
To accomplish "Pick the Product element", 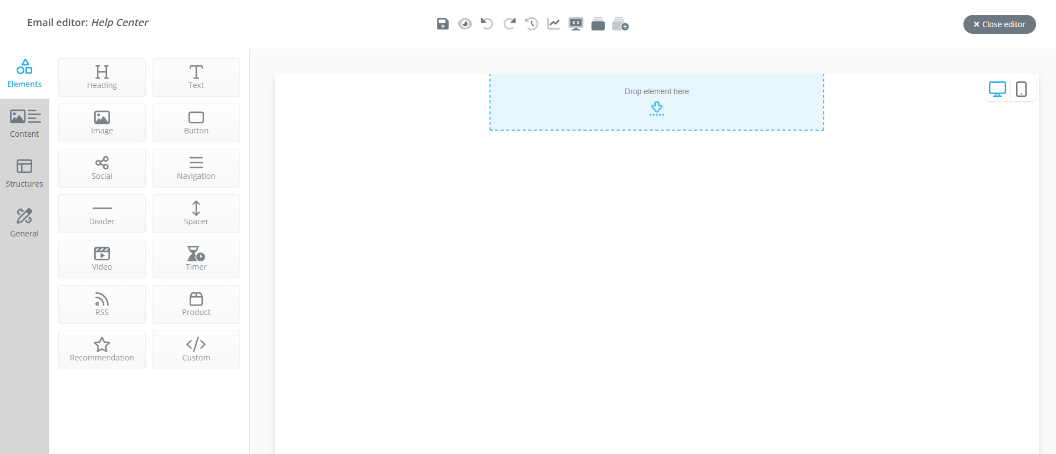I will 196,305.
